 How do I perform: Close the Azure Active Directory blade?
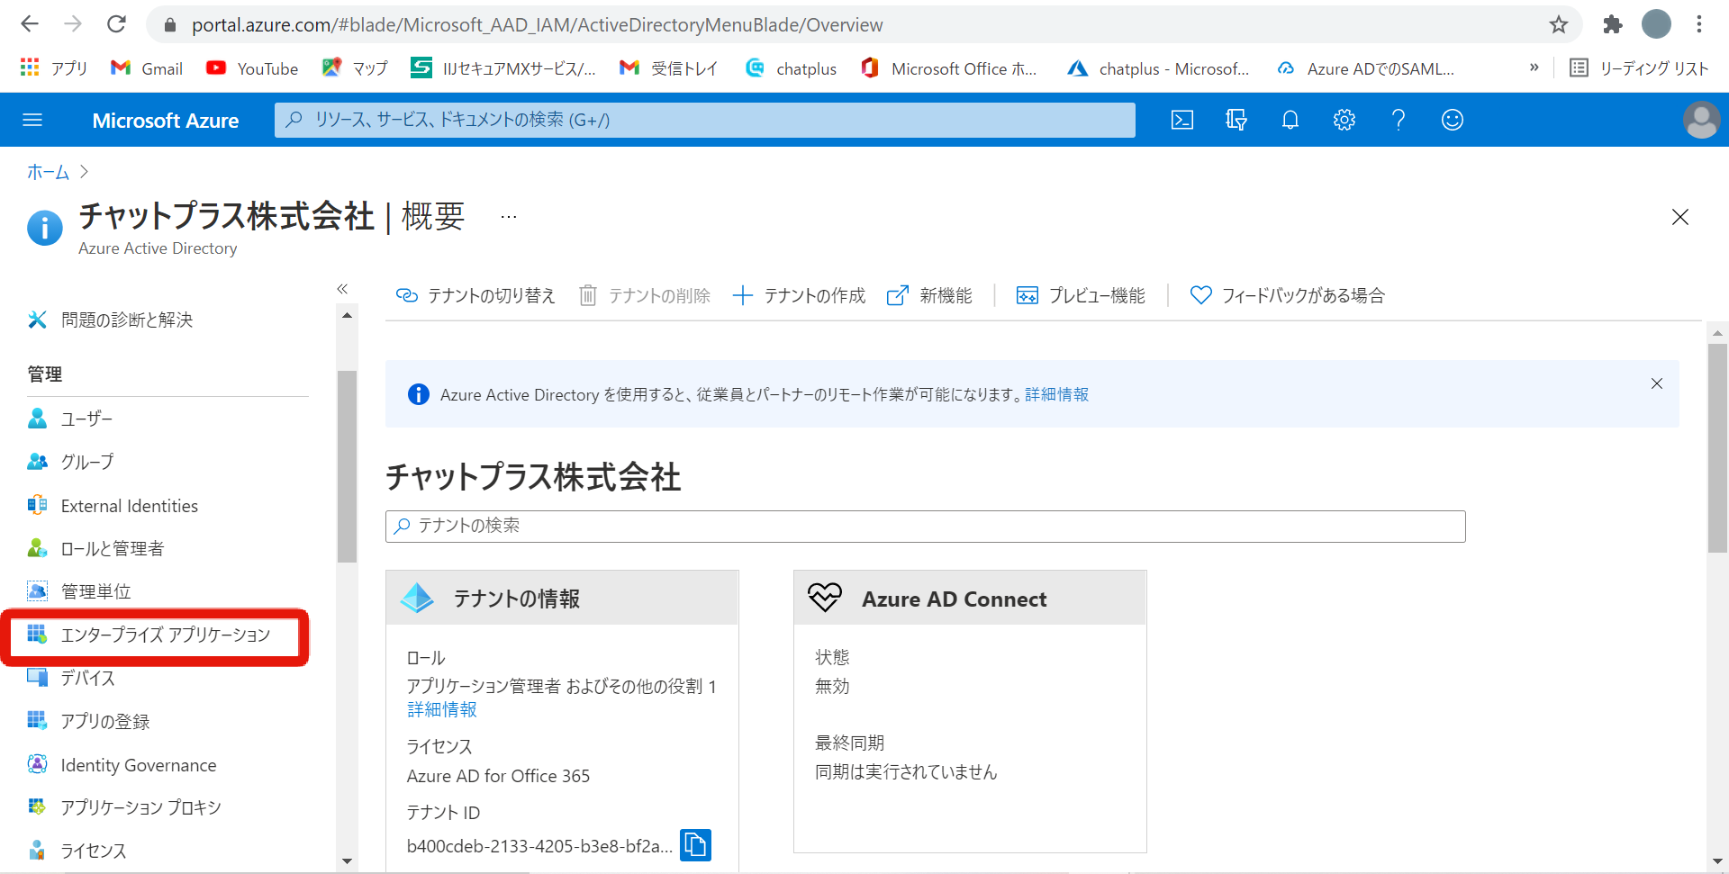1679,217
